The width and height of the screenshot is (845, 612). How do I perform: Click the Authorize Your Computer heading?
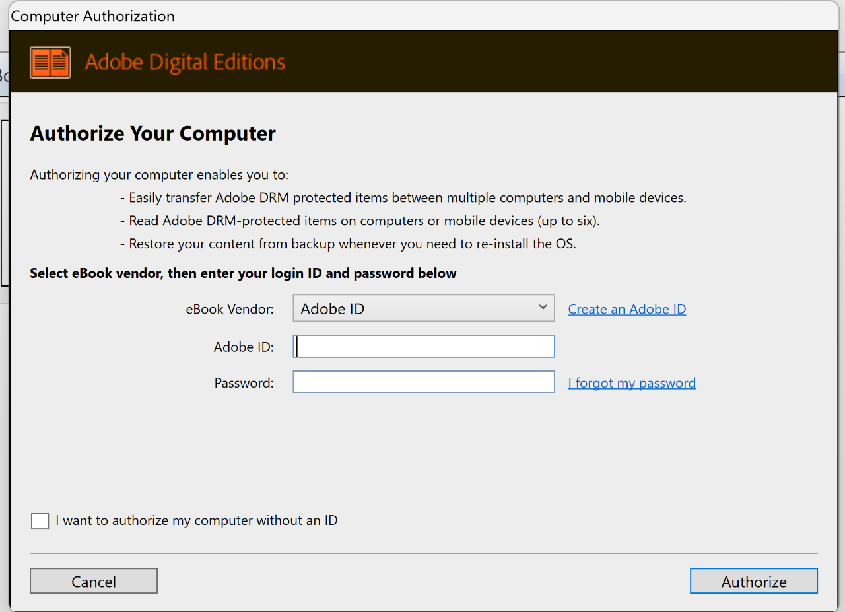[x=152, y=133]
